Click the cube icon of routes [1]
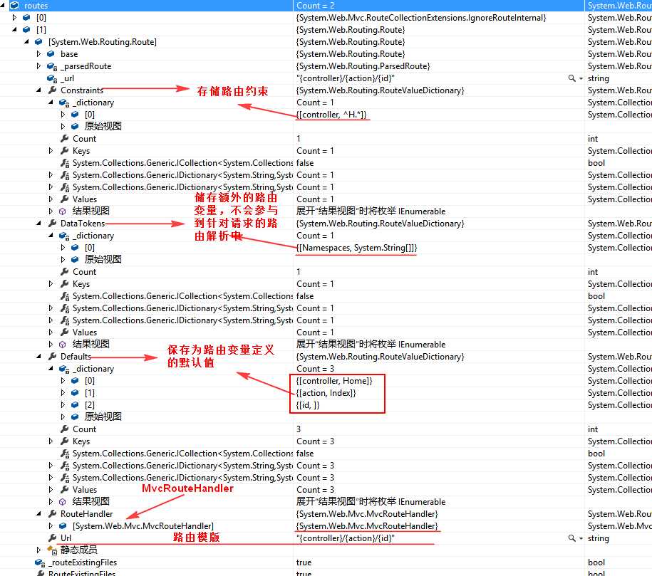Viewport: 652px width, 576px height. tap(26, 29)
